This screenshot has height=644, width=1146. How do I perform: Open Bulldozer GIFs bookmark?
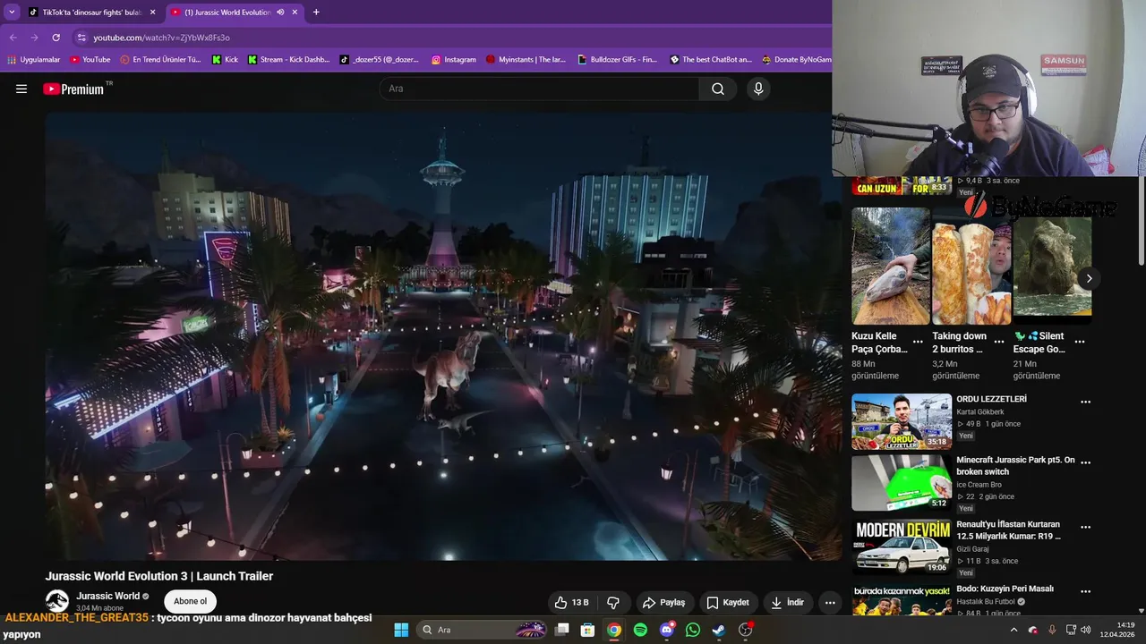[x=617, y=60]
